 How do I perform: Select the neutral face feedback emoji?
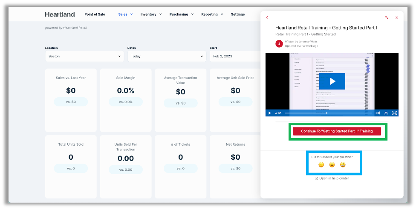tap(332, 165)
